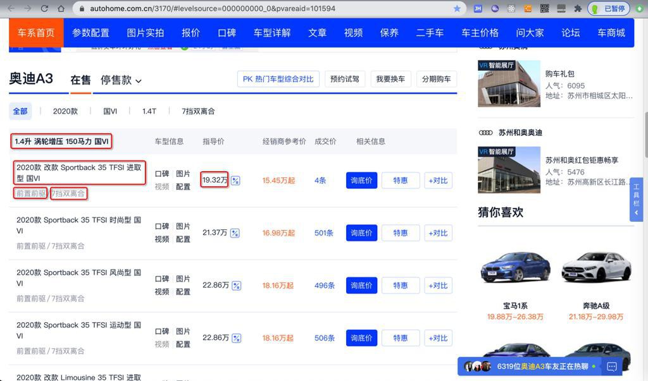Click the bookmark star in address bar

coord(457,8)
